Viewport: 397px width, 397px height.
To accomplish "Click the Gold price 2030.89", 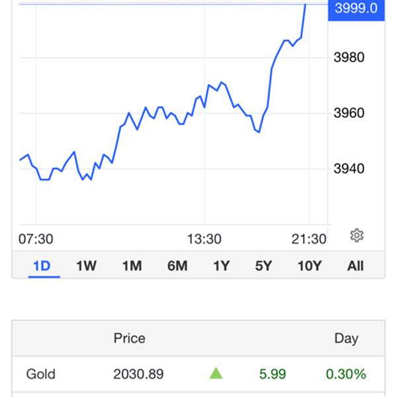I will click(x=138, y=374).
